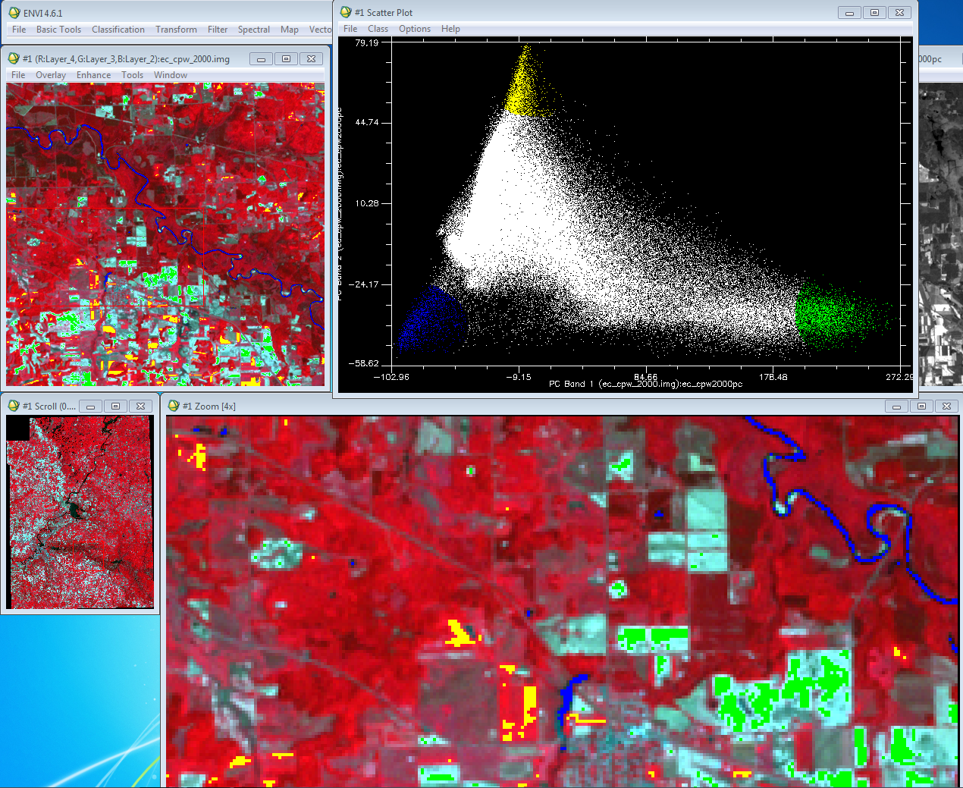
Task: Open the Basic Tools menu
Action: [58, 30]
